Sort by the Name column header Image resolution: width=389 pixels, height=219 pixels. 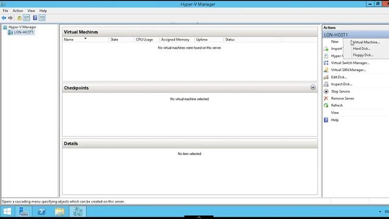click(85, 40)
